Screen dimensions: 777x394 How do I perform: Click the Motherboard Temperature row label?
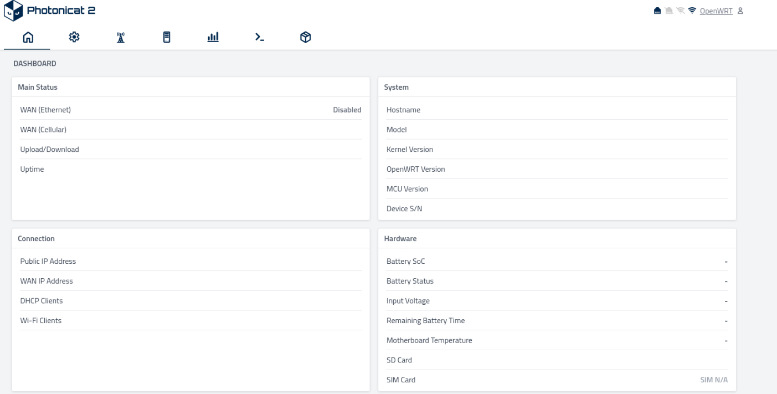429,340
